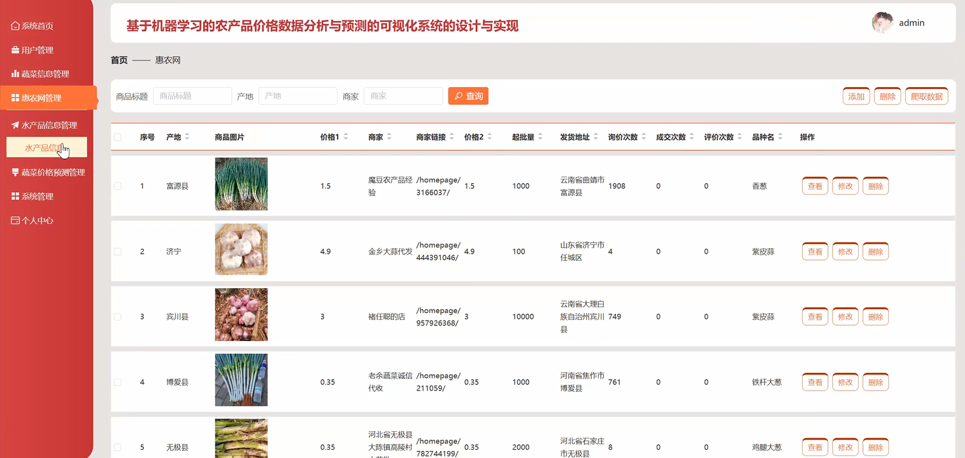Screen dimensions: 965x458
Task: Click the 发货地址 sort arrows
Action: pyautogui.click(x=596, y=137)
